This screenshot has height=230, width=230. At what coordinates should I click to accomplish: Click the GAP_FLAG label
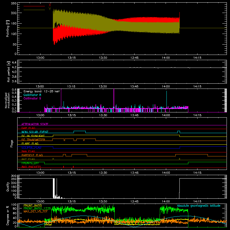(x=28, y=128)
